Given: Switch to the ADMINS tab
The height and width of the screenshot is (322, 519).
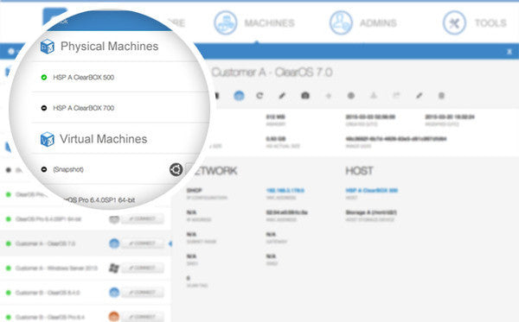Looking at the screenshot, I should (378, 22).
